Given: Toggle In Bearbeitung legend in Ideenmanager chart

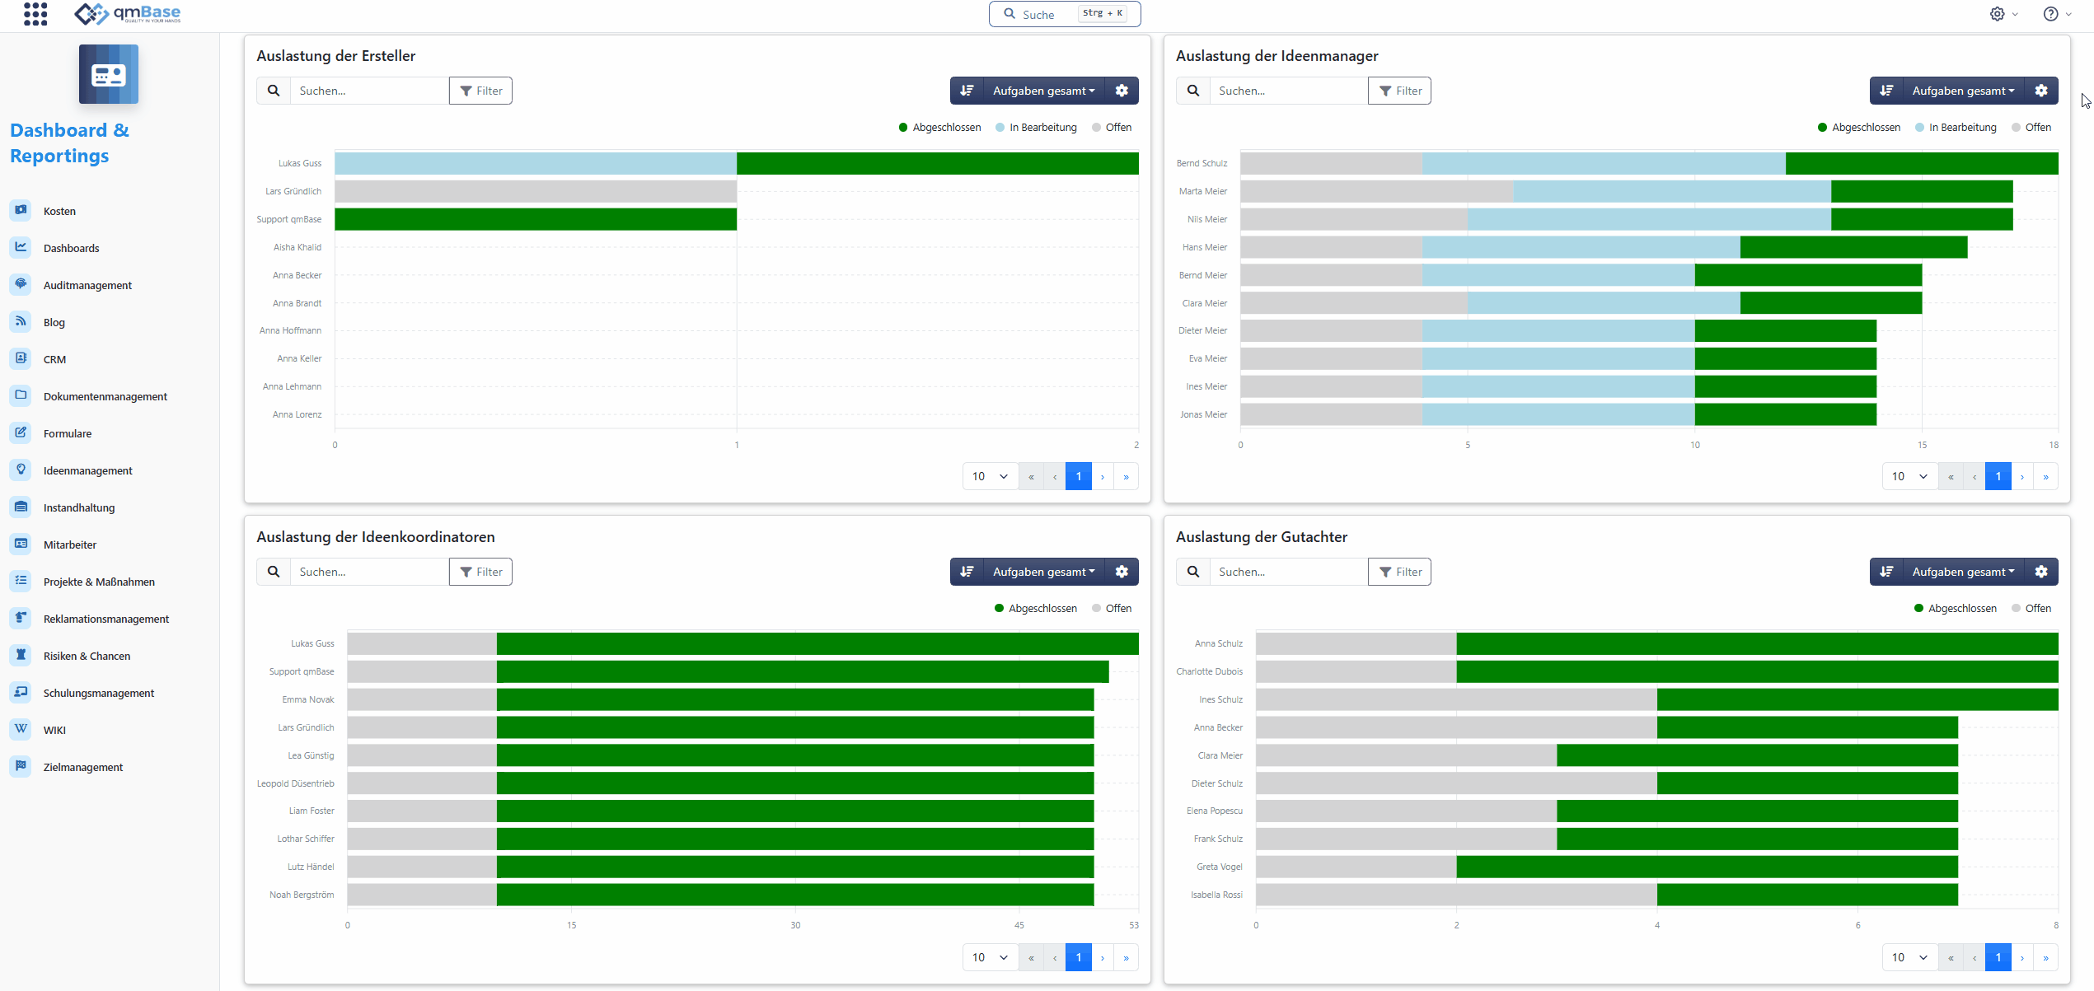Looking at the screenshot, I should [x=1956, y=128].
